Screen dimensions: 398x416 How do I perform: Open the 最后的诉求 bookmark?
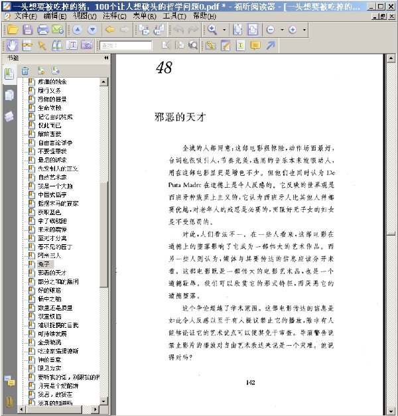pyautogui.click(x=52, y=160)
